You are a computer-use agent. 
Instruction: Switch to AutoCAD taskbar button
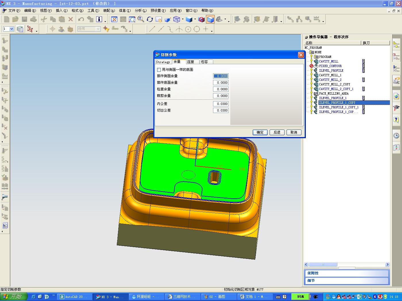[74, 297]
